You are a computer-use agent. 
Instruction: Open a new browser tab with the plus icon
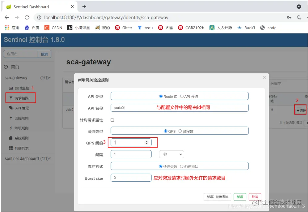coord(84,7)
